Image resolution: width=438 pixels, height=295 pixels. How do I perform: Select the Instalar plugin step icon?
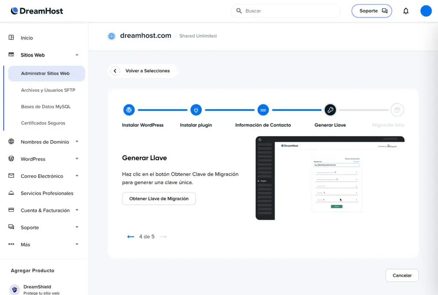(x=196, y=110)
